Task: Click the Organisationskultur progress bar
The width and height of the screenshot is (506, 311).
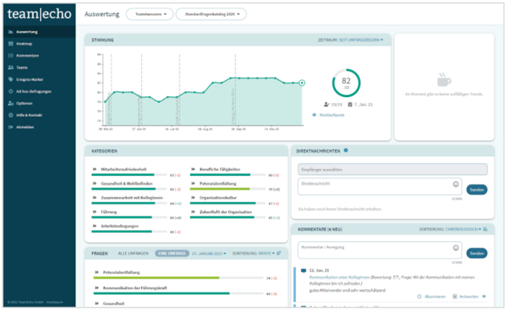Action: [227, 203]
